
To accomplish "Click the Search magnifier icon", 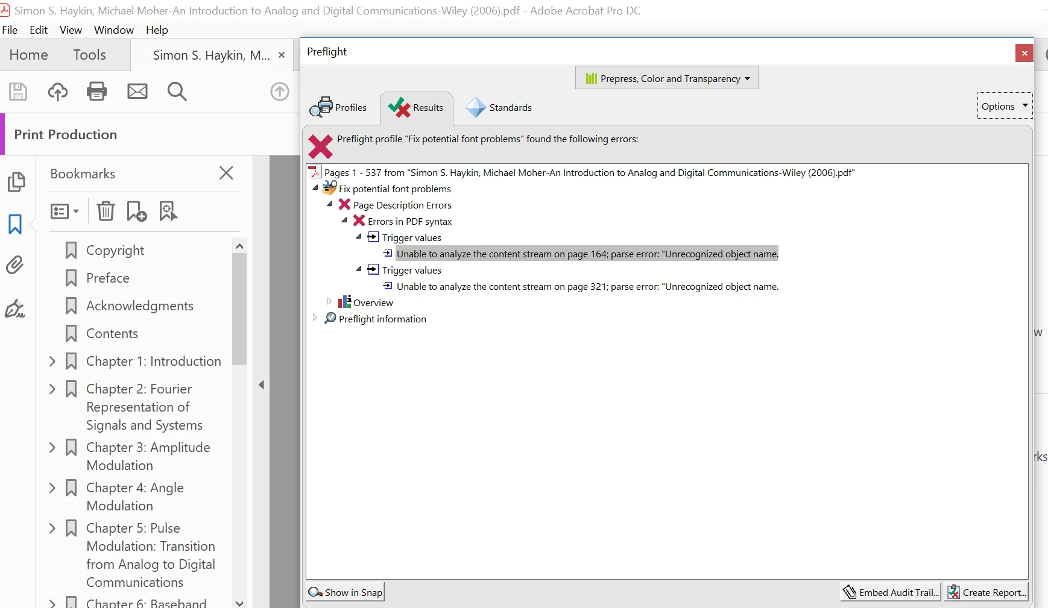I will click(x=177, y=92).
